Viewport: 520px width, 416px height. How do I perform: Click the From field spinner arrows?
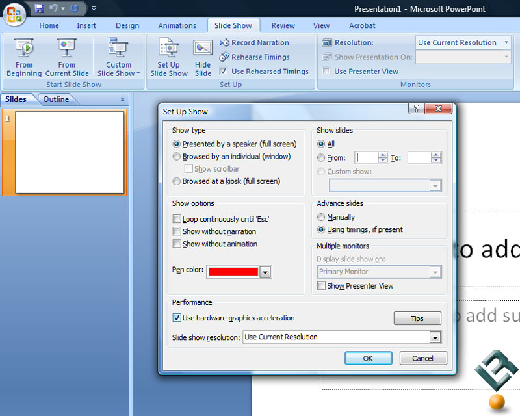coord(383,157)
